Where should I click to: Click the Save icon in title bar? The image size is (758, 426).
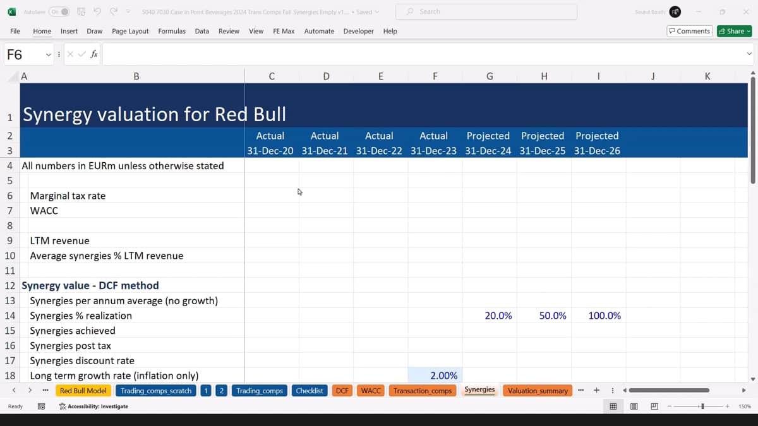click(x=81, y=11)
